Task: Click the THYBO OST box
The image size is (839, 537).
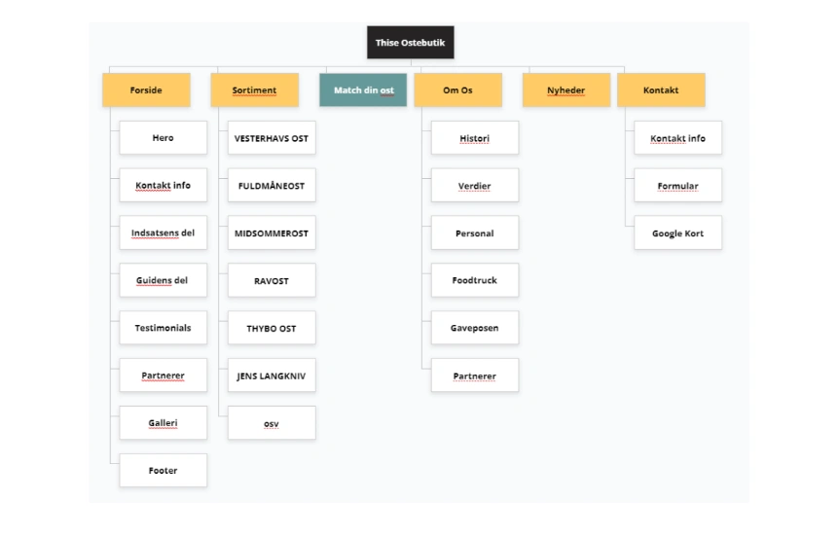Action: pos(272,328)
